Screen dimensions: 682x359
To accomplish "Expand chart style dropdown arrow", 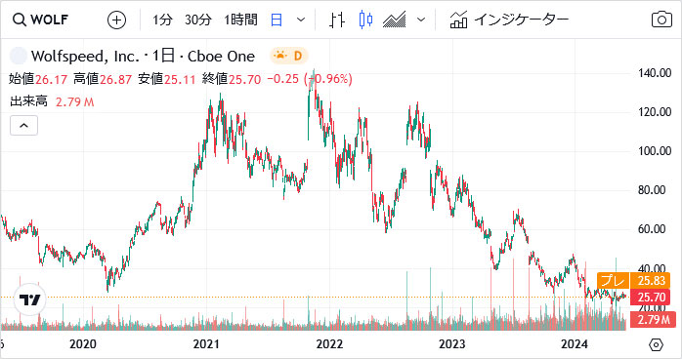I will pos(420,20).
